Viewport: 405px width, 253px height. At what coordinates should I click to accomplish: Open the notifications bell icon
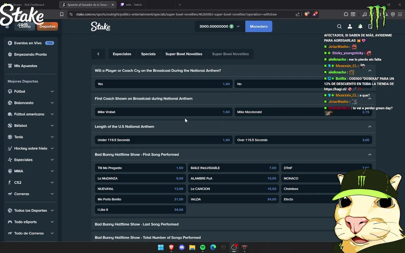(x=360, y=26)
